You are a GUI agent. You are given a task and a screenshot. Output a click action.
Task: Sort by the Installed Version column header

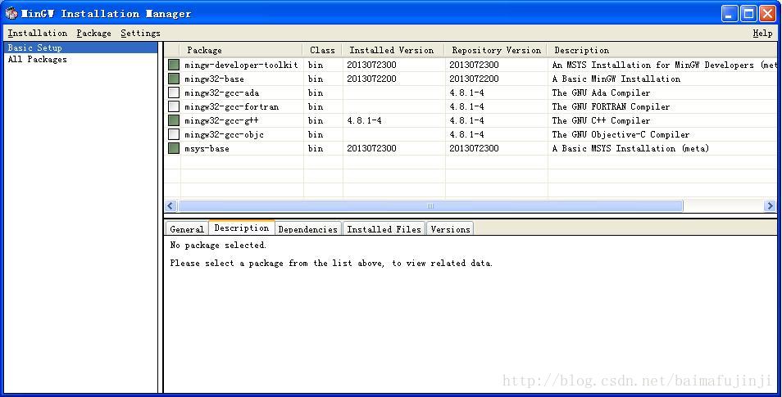pyautogui.click(x=393, y=50)
